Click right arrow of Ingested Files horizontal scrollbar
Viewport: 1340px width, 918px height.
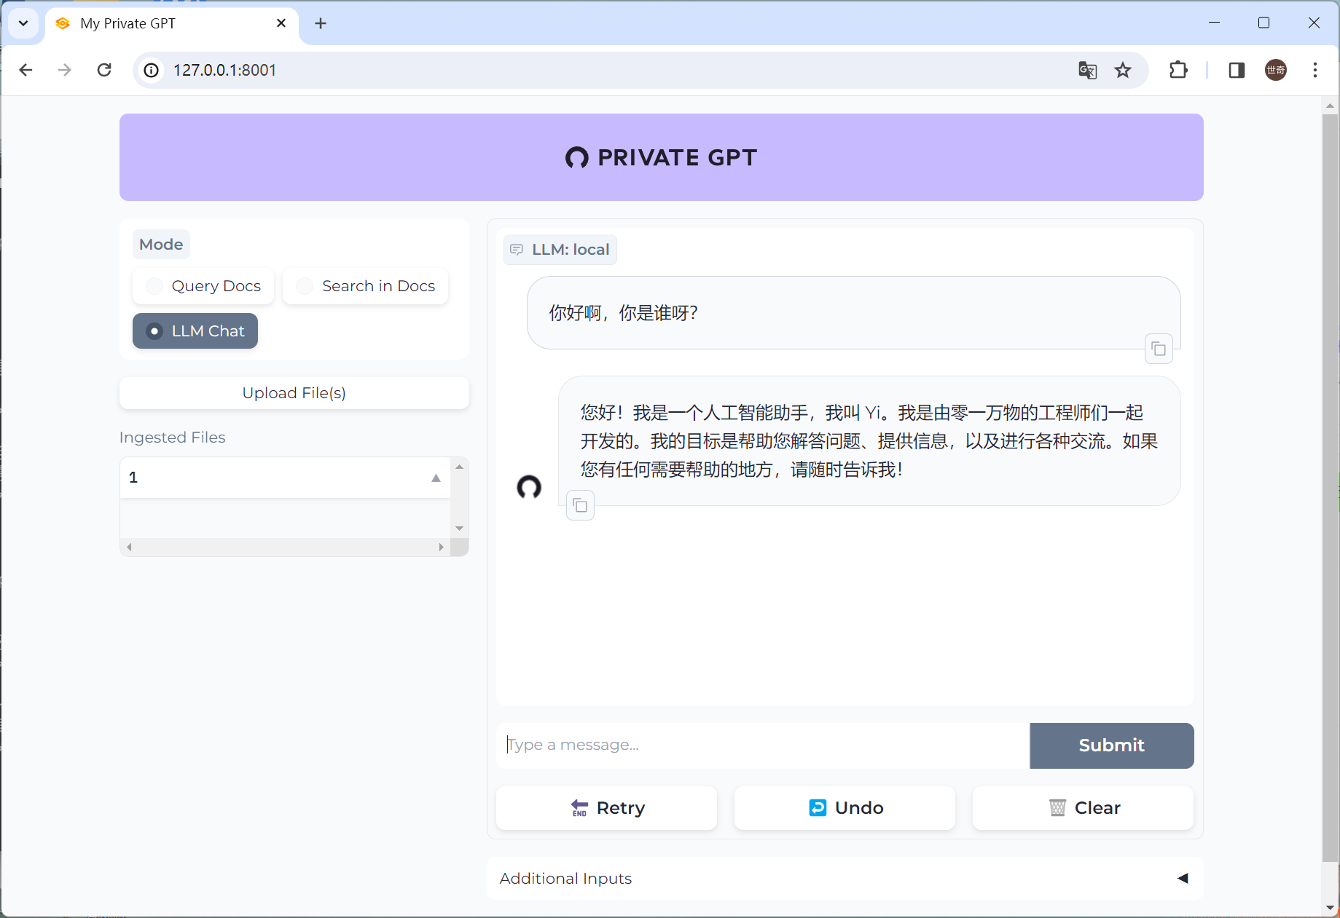click(441, 547)
